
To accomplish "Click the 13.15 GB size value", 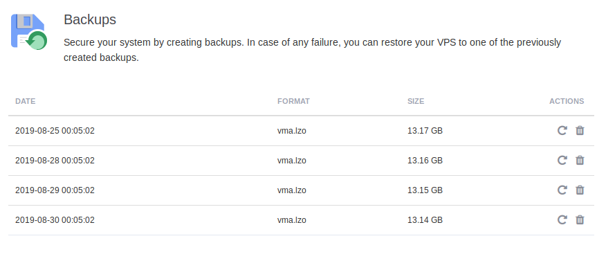I will [425, 190].
